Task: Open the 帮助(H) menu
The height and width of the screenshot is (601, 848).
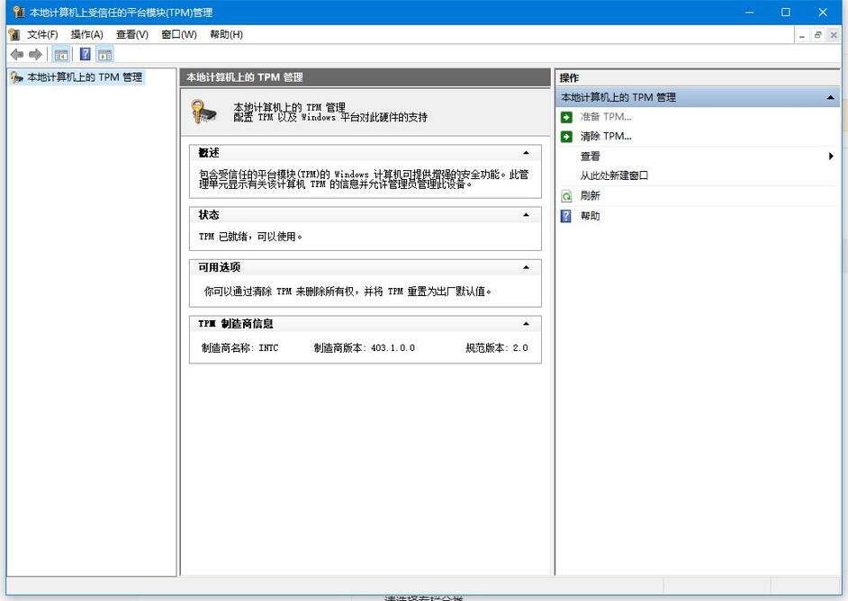Action: click(x=227, y=34)
